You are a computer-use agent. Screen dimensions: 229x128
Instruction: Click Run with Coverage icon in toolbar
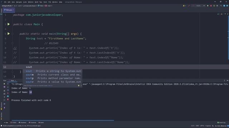tap(214, 6)
